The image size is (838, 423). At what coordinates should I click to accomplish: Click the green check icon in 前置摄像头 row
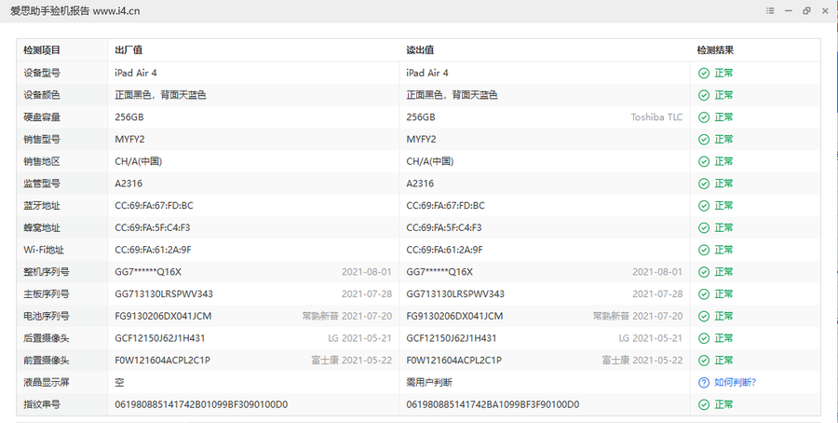704,361
